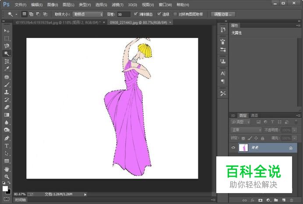303x204 pixels.
Task: Toggle the 连续 contiguous checkbox
Action: click(x=159, y=14)
